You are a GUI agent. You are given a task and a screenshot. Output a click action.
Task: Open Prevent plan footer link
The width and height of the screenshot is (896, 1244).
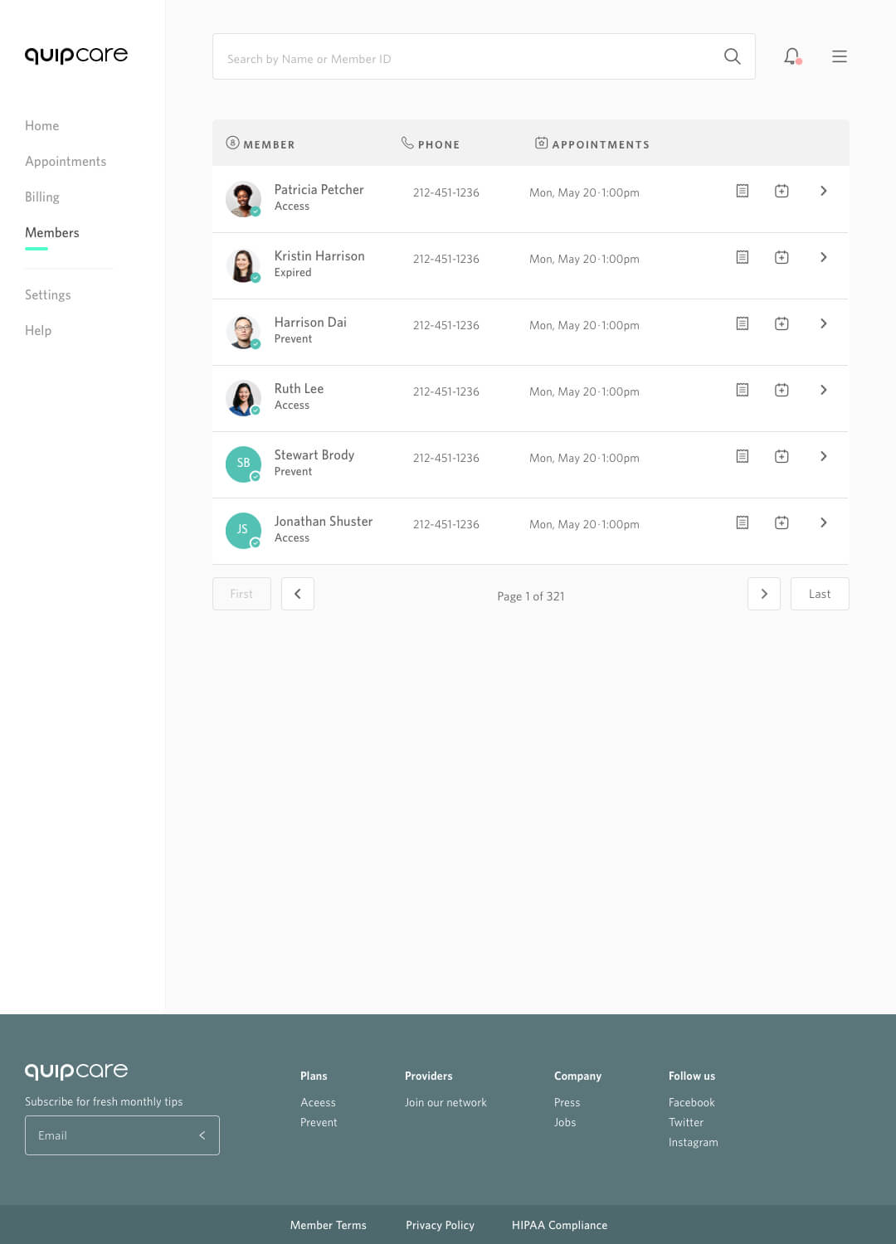319,1123
